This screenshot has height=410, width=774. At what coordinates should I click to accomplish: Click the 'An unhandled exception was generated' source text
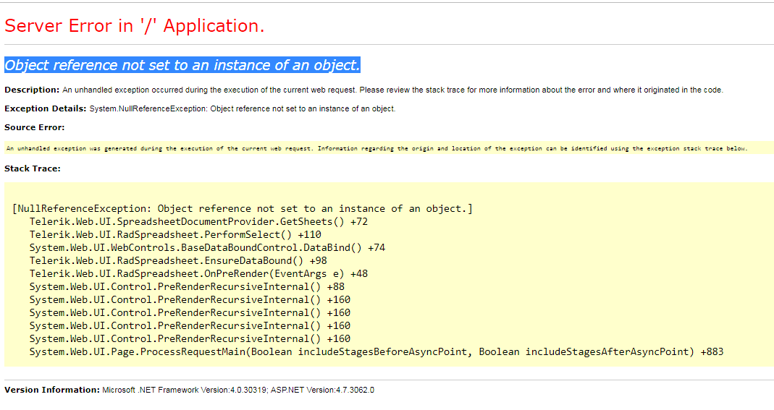point(377,148)
